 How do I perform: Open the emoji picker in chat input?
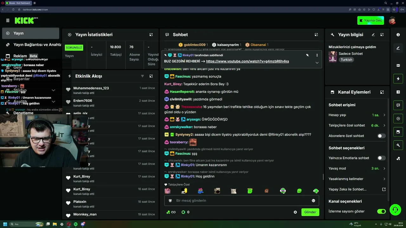[x=313, y=200]
